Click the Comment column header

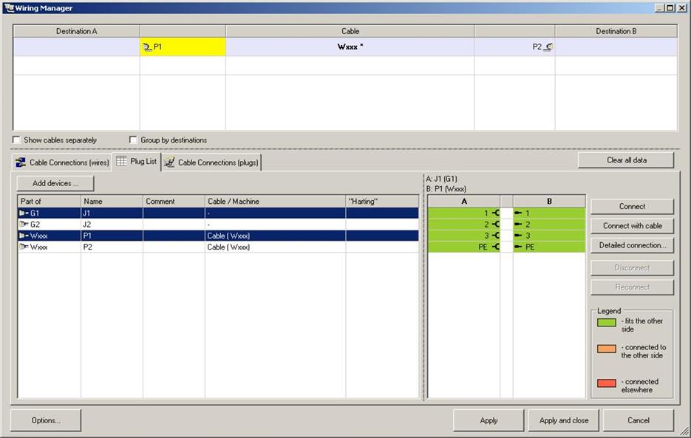(x=174, y=202)
